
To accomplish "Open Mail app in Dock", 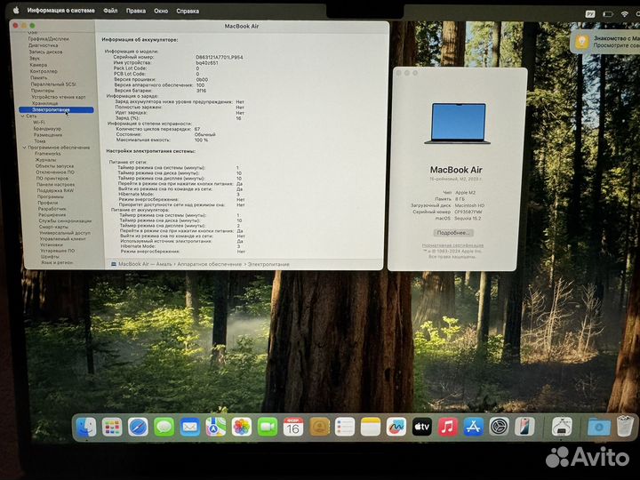I will (x=190, y=428).
